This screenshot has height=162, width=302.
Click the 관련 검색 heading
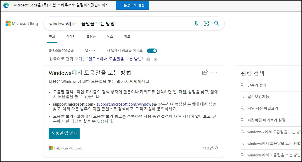pyautogui.click(x=252, y=73)
